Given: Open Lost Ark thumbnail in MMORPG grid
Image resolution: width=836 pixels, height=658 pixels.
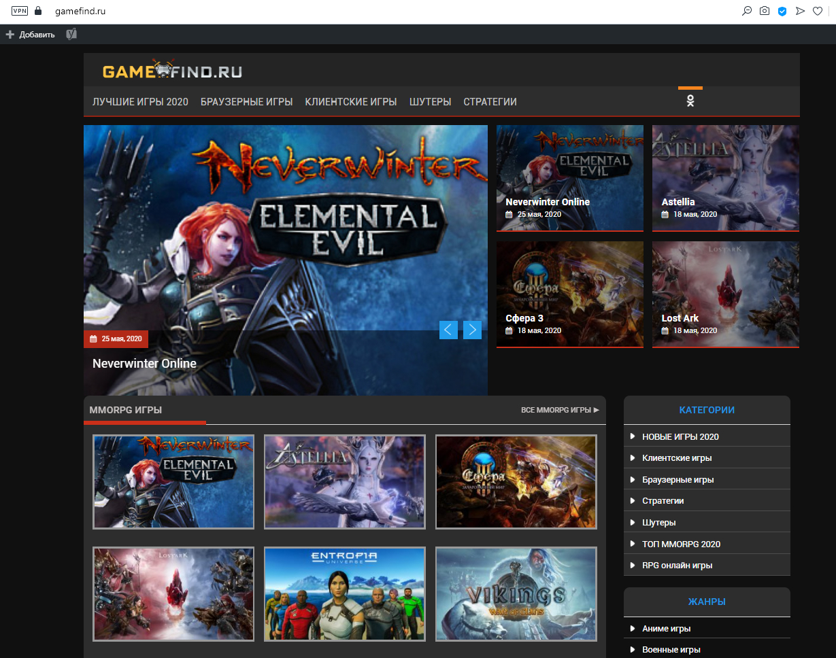Looking at the screenshot, I should (173, 594).
